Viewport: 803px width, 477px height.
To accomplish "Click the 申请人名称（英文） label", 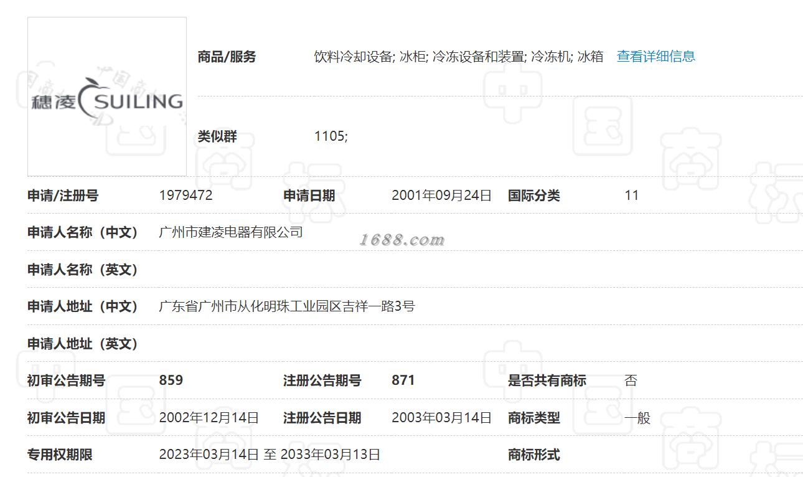I will click(83, 270).
